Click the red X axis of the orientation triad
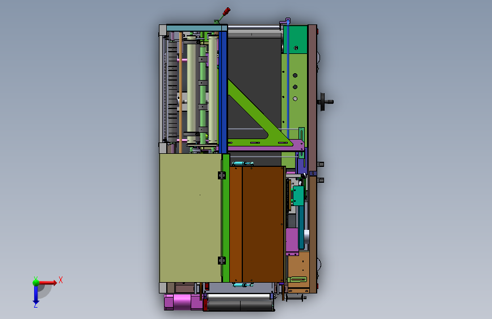This screenshot has height=319, width=492. (x=48, y=283)
